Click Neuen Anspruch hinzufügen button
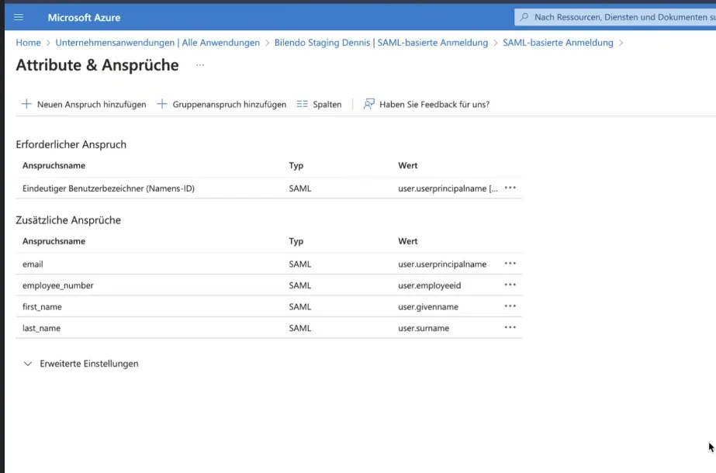 [x=84, y=104]
